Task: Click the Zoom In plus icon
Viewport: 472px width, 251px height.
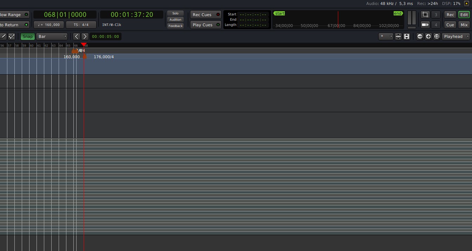Action: [428, 36]
